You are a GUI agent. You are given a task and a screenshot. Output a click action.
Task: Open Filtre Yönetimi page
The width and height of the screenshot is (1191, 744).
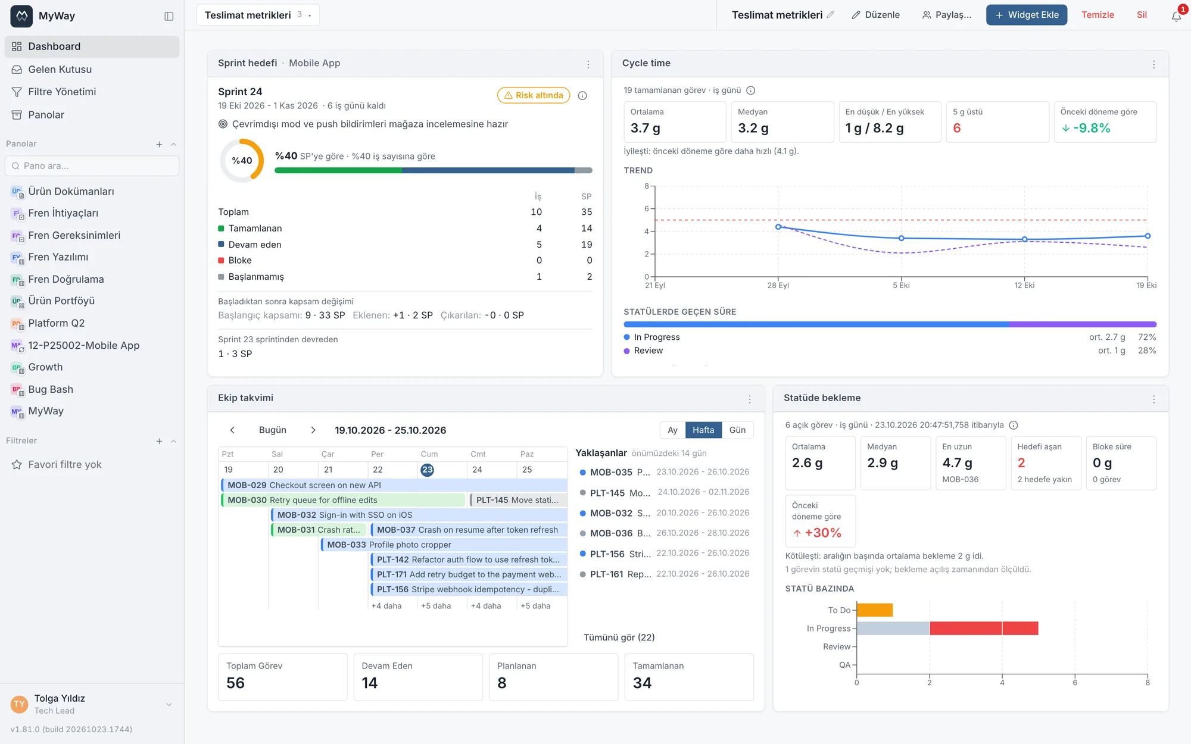point(92,92)
